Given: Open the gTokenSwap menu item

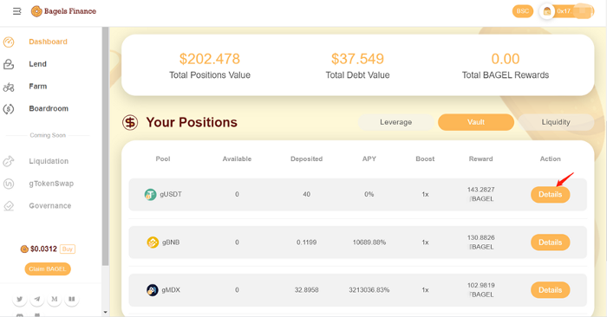Looking at the screenshot, I should coord(51,184).
